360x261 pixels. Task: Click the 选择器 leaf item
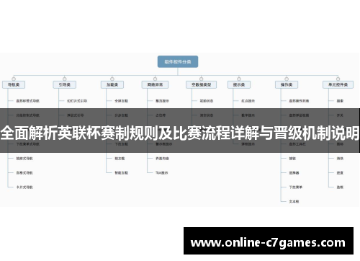point(294,173)
